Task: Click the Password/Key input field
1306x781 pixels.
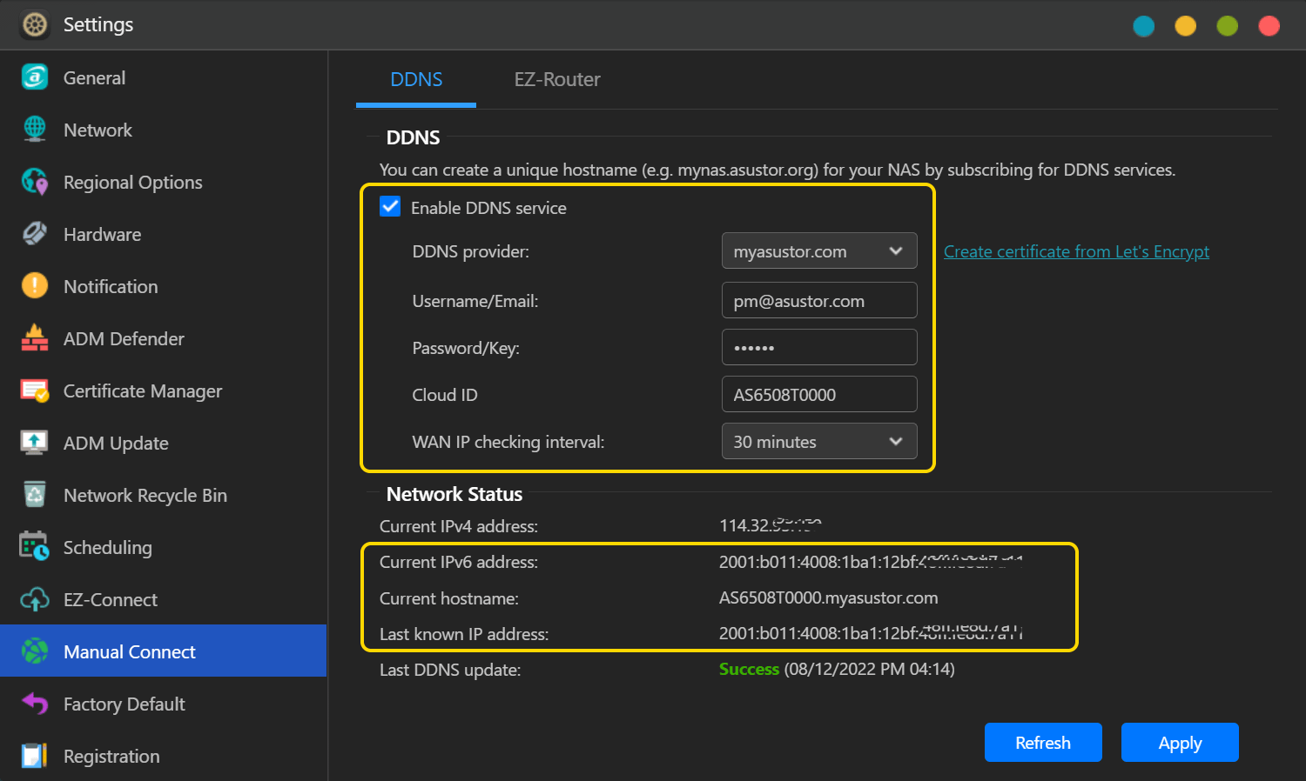Action: pos(819,348)
